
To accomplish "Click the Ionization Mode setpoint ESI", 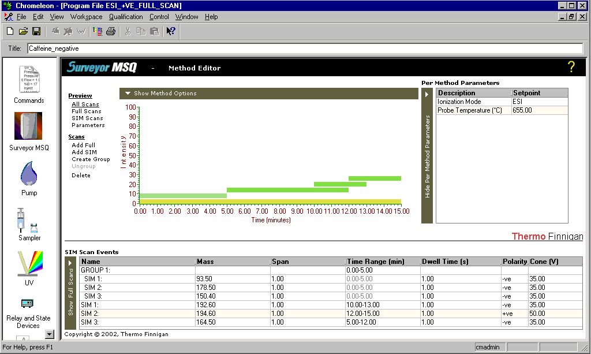I will [540, 102].
